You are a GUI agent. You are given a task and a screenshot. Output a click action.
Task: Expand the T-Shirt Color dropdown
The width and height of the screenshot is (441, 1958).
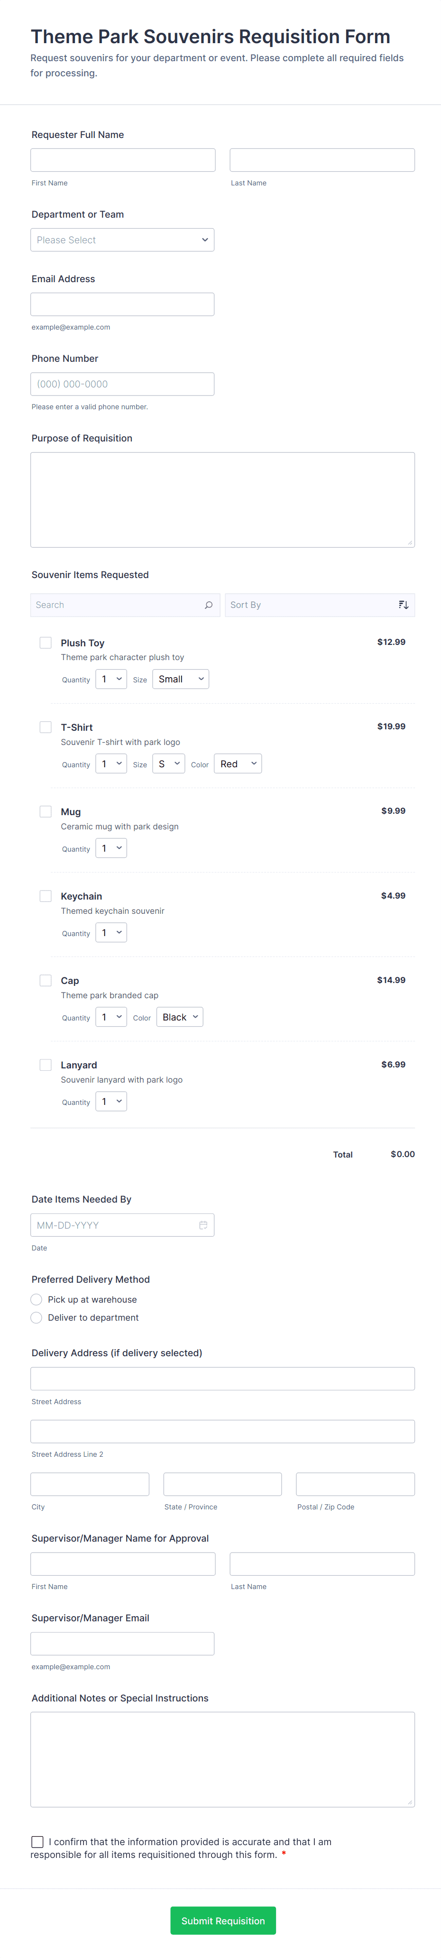pyautogui.click(x=238, y=764)
